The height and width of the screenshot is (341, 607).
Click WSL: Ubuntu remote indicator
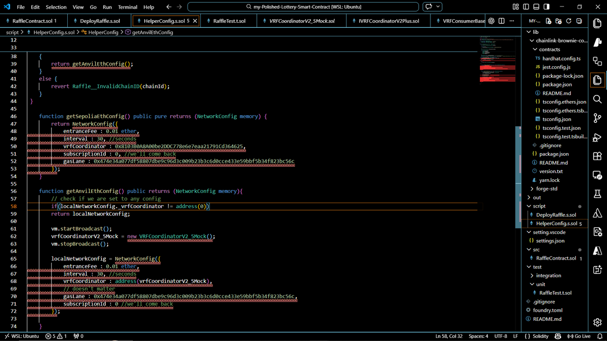(21, 336)
